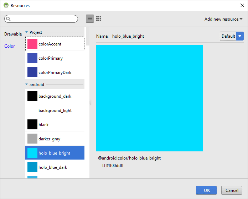Select the Drawable tab

[13, 34]
